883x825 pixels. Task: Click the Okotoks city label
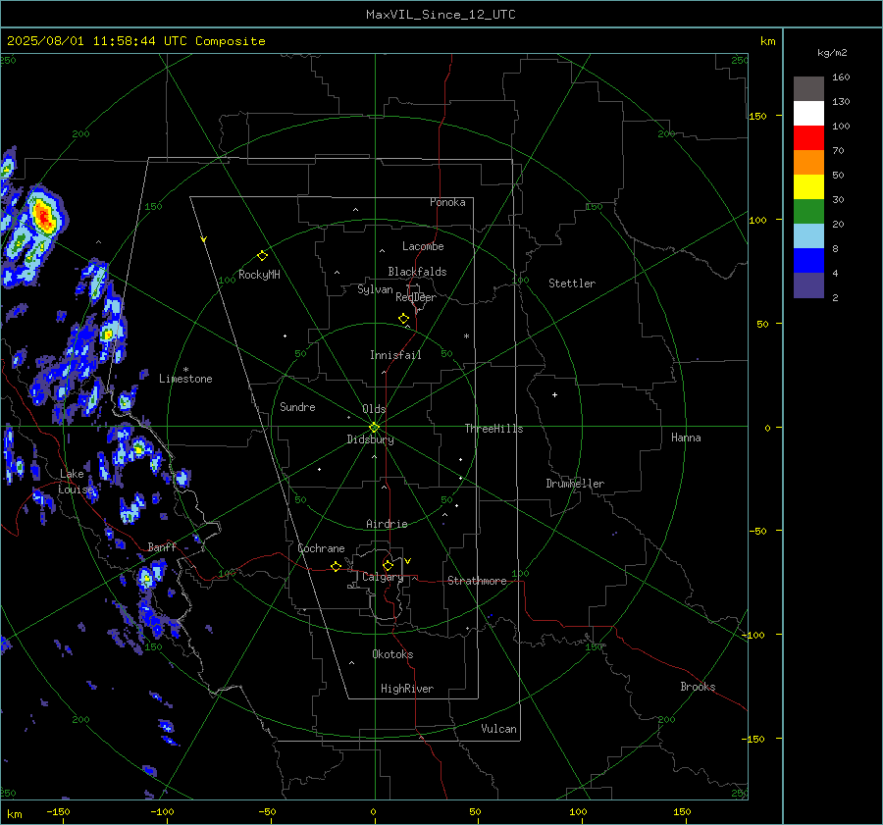pos(392,654)
